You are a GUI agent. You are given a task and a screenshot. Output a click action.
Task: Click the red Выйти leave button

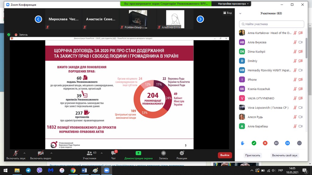click(x=225, y=155)
